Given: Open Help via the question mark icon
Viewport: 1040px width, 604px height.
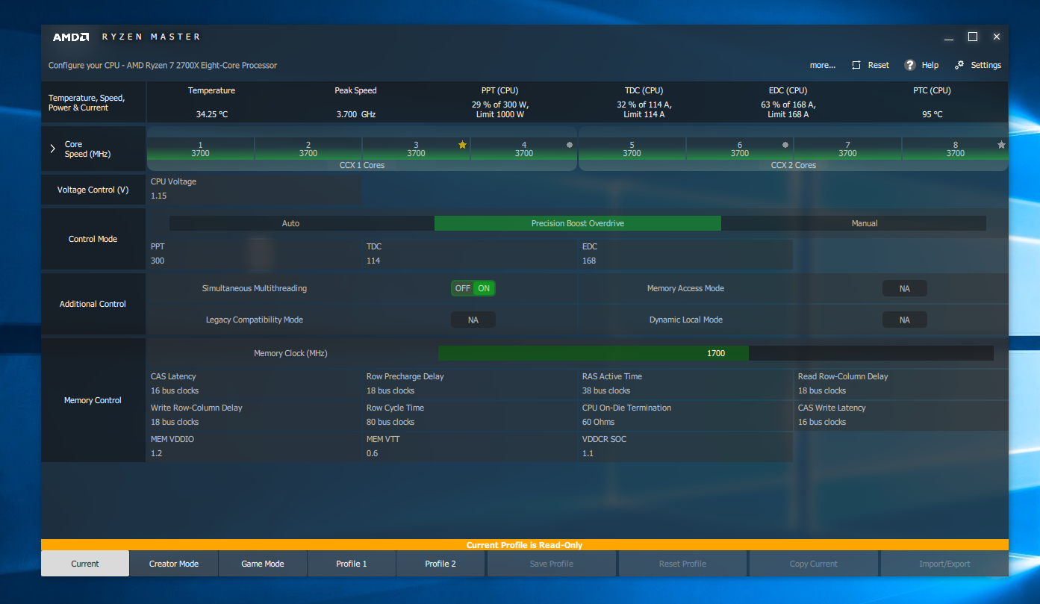Looking at the screenshot, I should pos(910,65).
